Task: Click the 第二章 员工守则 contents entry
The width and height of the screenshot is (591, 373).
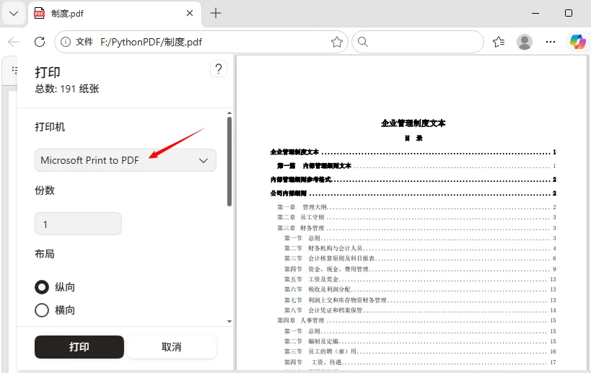Action: 416,217
